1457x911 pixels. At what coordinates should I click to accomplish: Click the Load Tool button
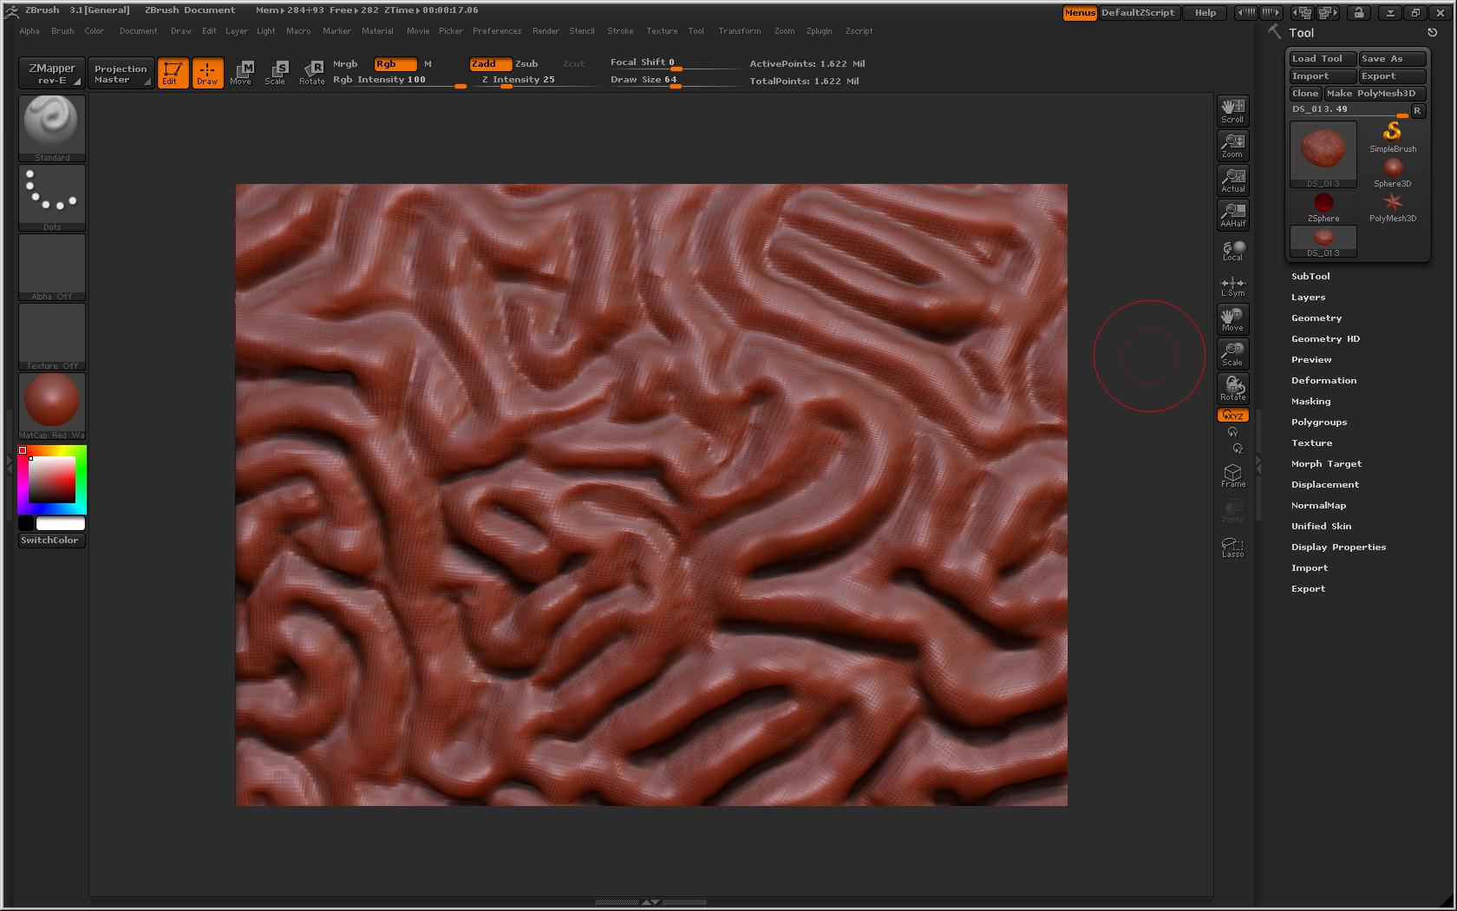coord(1320,58)
